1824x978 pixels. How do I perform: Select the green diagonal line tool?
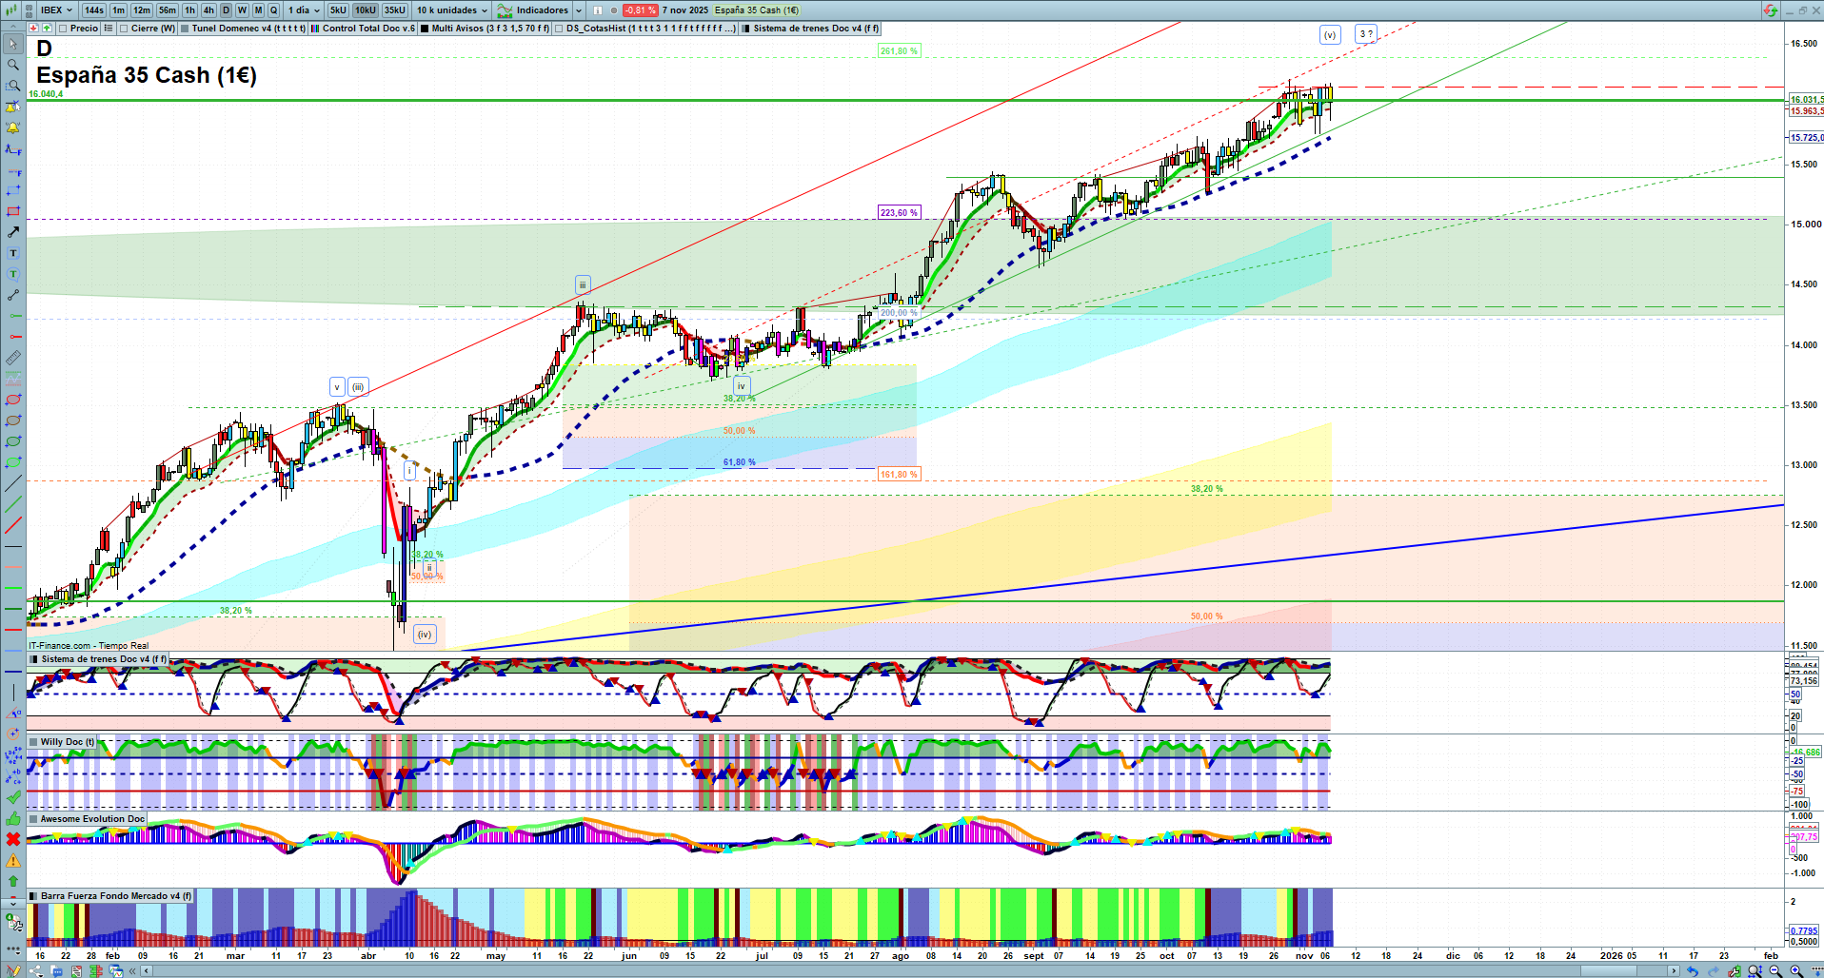click(13, 504)
